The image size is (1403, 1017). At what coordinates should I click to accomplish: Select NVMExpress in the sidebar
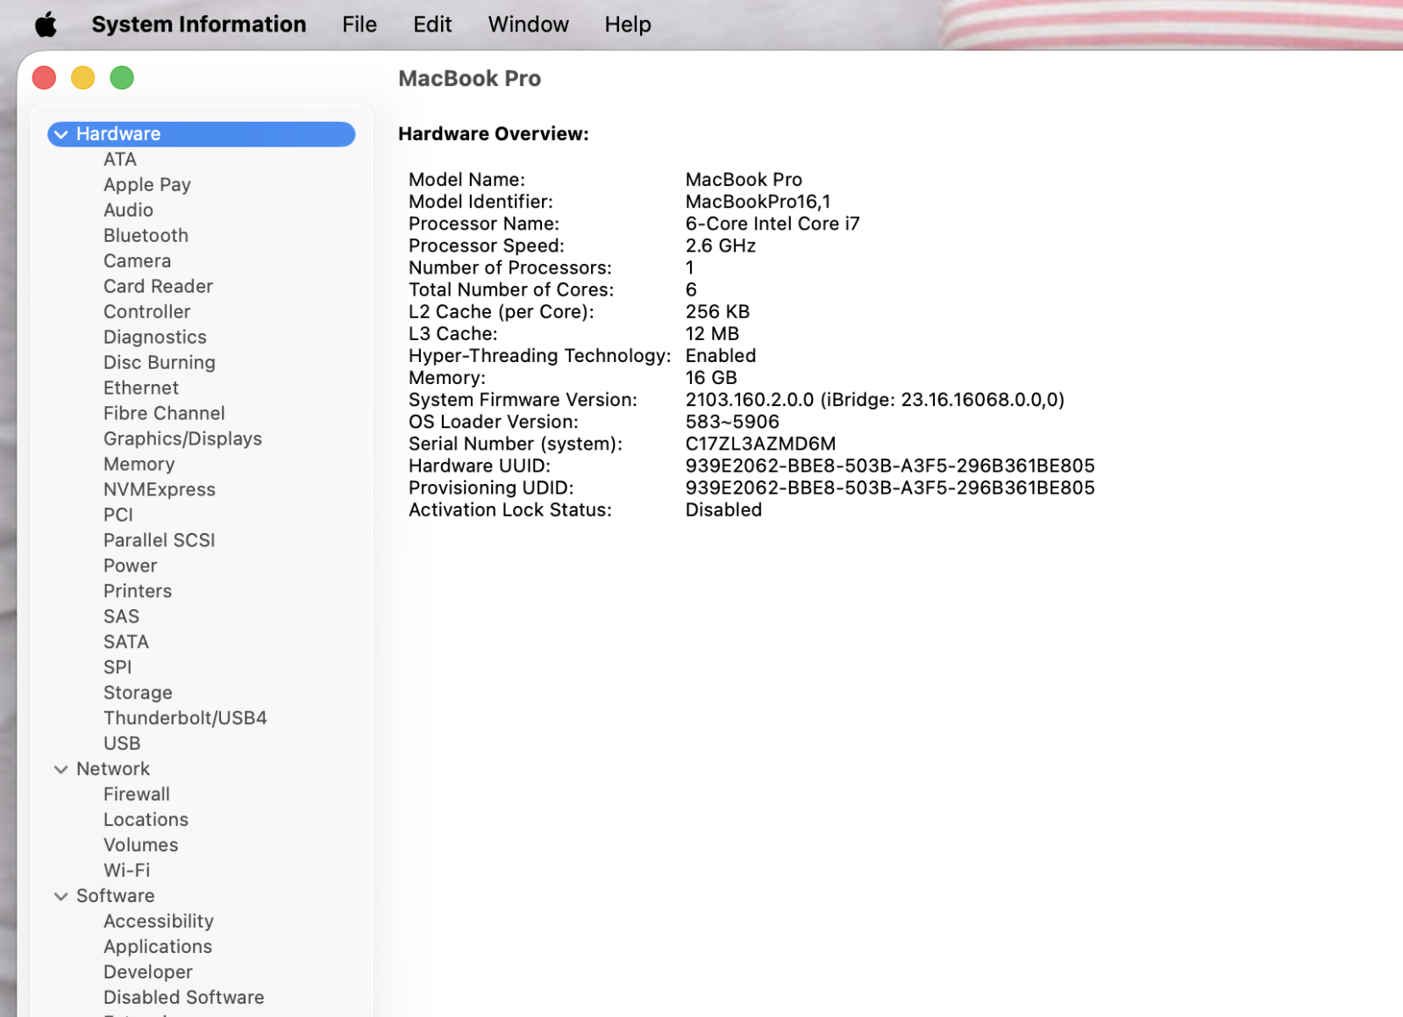point(160,490)
